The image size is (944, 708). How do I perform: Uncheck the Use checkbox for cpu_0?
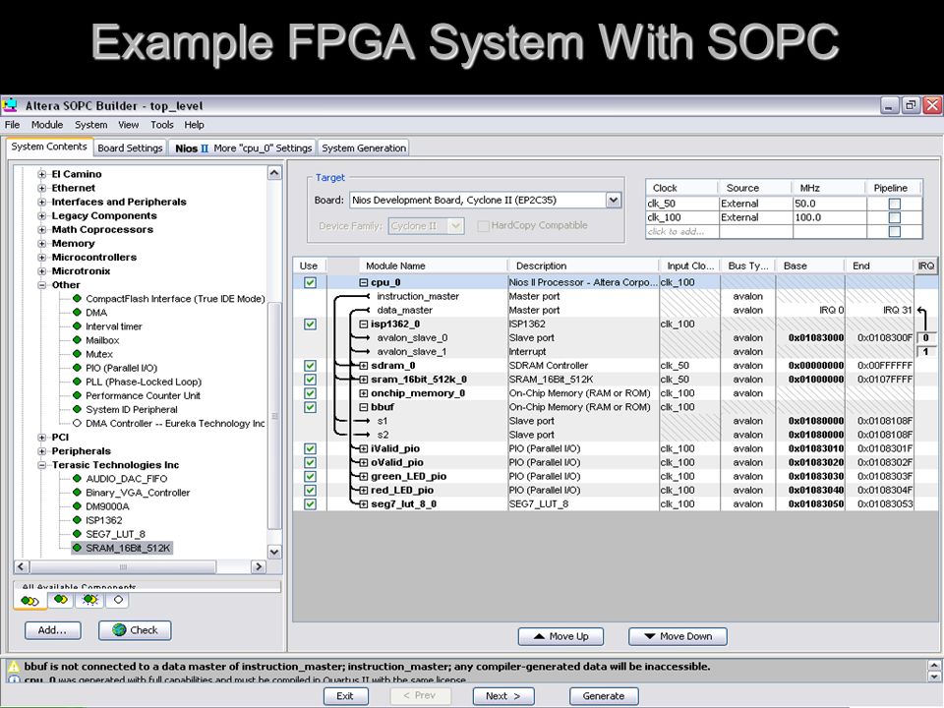tap(310, 282)
